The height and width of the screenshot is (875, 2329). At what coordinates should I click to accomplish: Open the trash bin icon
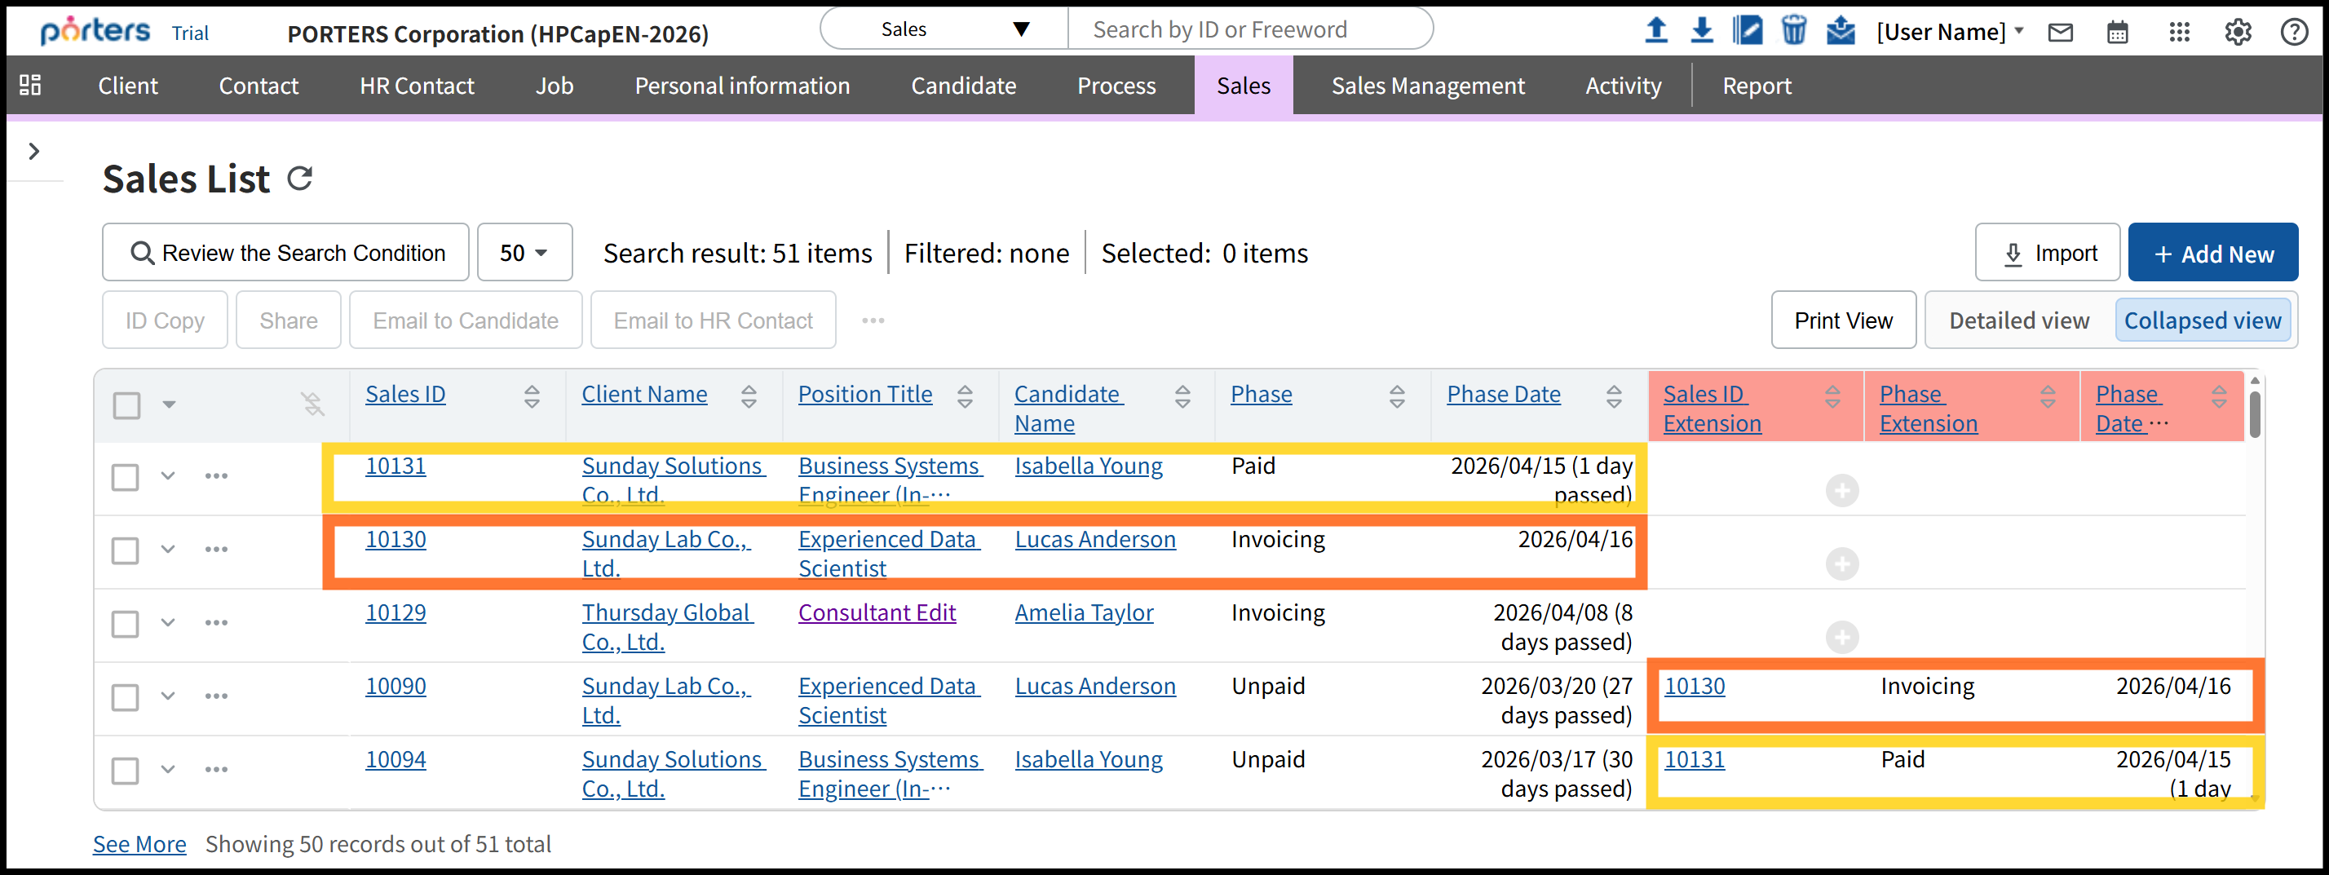(1794, 31)
